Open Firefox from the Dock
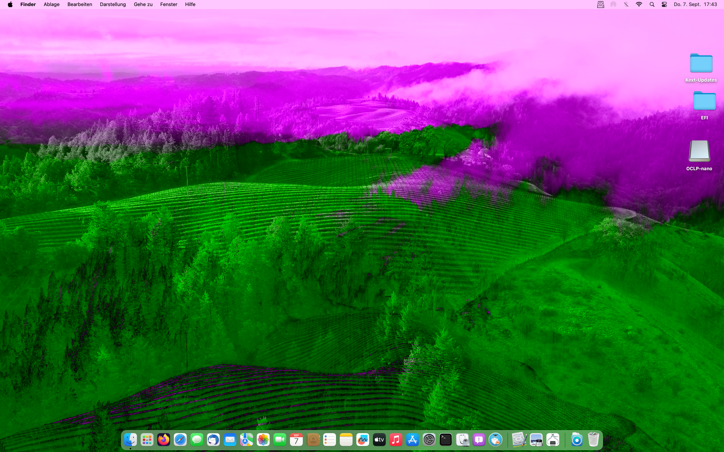 click(x=164, y=440)
